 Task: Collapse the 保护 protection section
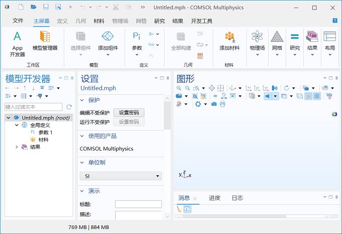pos(82,100)
